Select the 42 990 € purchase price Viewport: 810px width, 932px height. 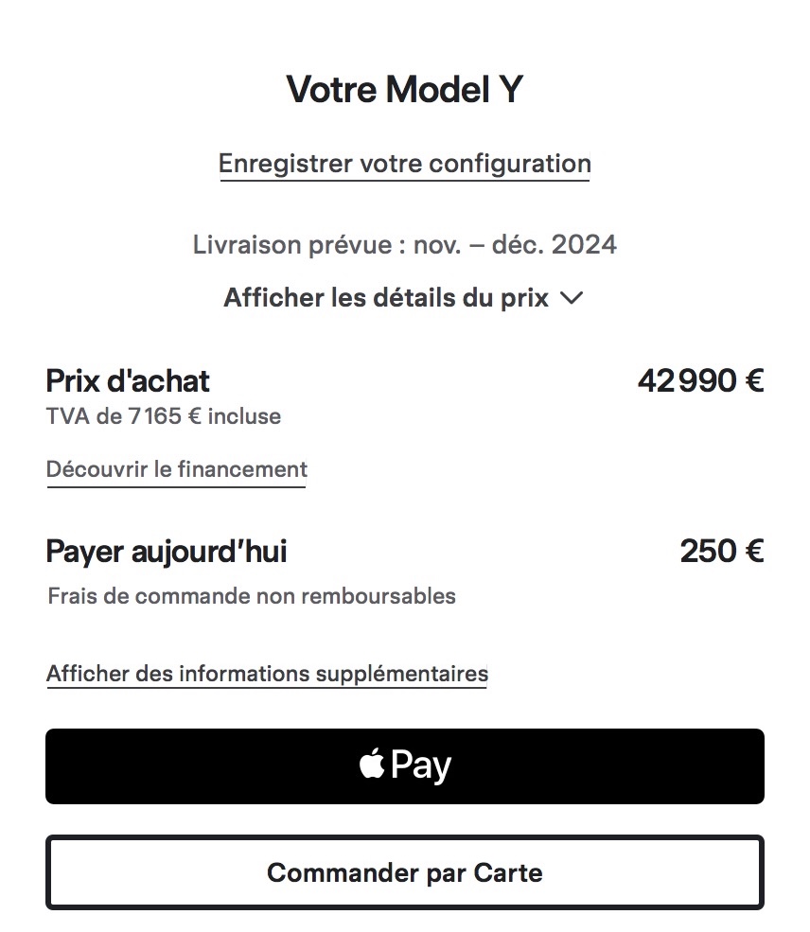click(x=700, y=381)
